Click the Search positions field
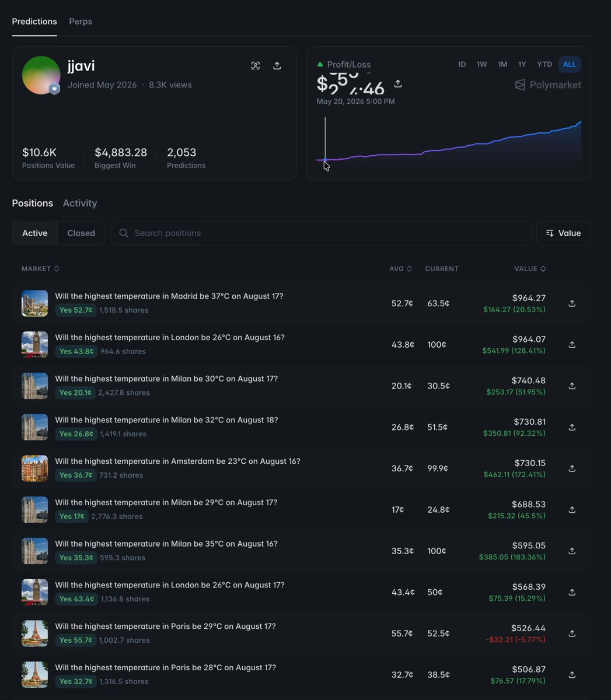This screenshot has height=700, width=611. (320, 233)
